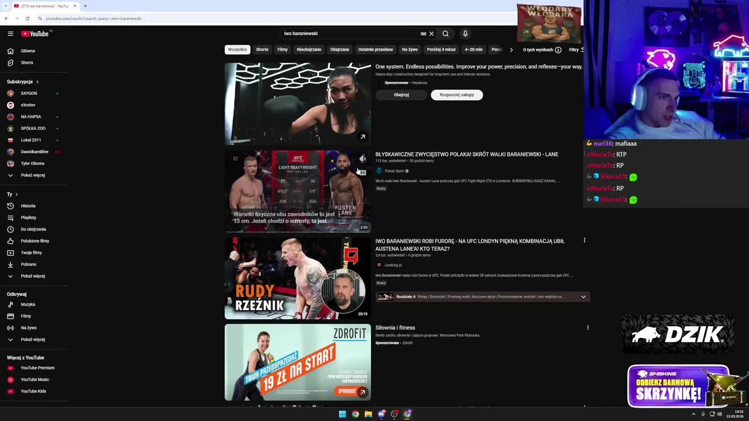This screenshot has width=749, height=421.
Task: Expand Pokaż więcej under Odkrywaj
Action: coord(34,340)
